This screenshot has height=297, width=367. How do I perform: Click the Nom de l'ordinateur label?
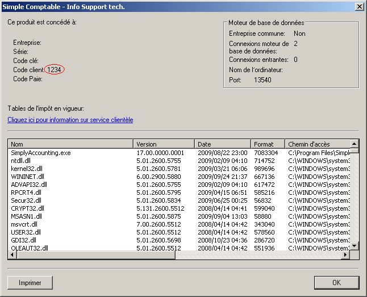pos(256,70)
